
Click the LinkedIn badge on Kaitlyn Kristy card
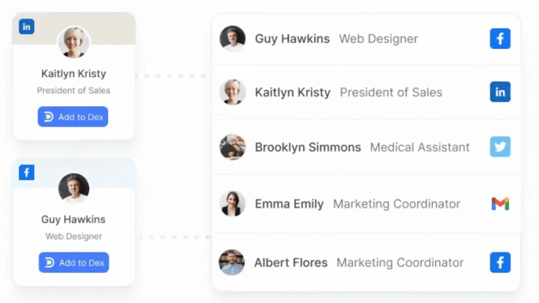(x=27, y=26)
